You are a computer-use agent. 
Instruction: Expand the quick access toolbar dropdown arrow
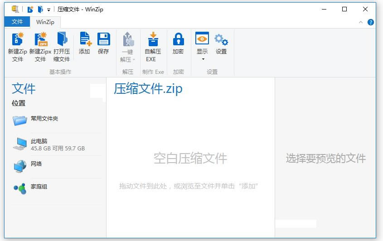pyautogui.click(x=49, y=10)
